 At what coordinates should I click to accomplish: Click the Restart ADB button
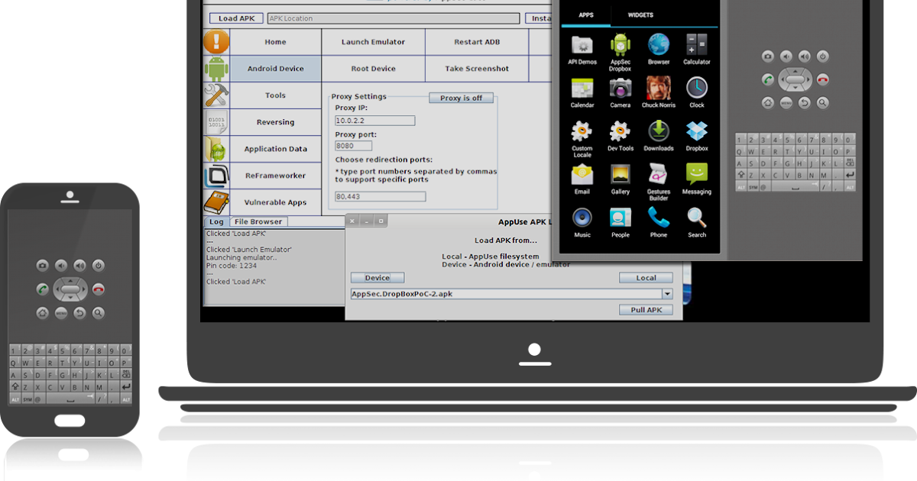477,42
